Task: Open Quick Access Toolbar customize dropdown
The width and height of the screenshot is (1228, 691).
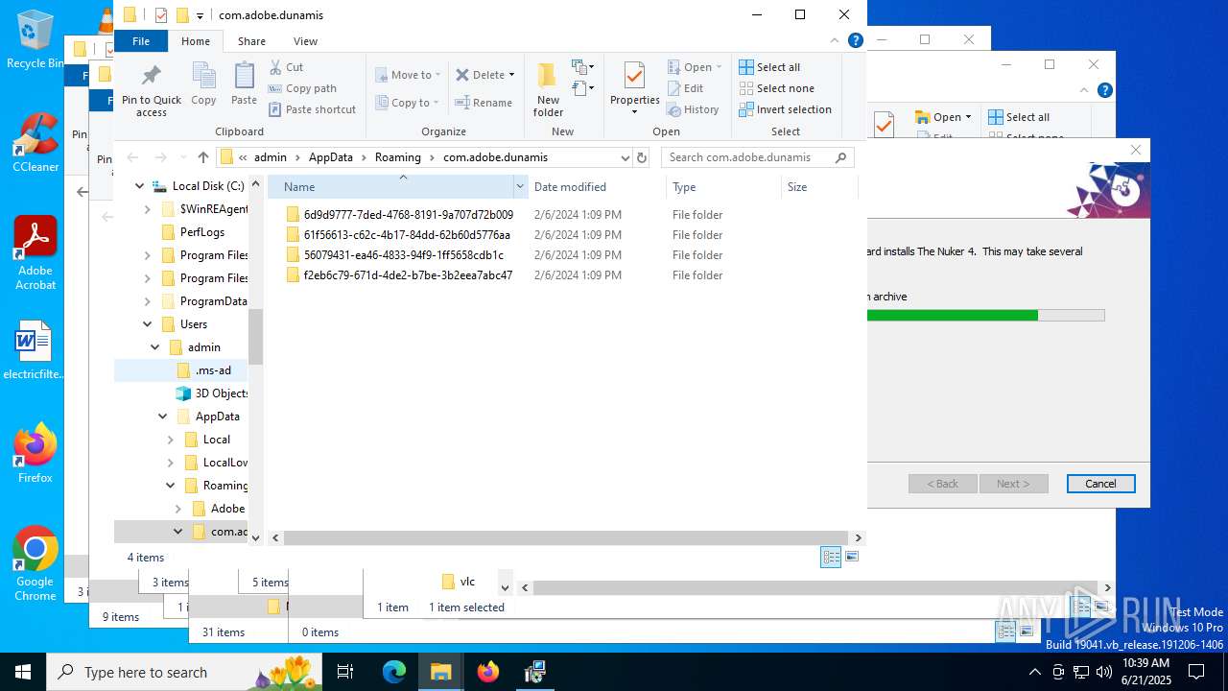Action: coord(200,15)
